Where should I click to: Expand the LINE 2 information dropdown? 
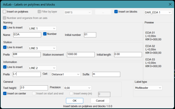pyautogui.click(x=42, y=68)
